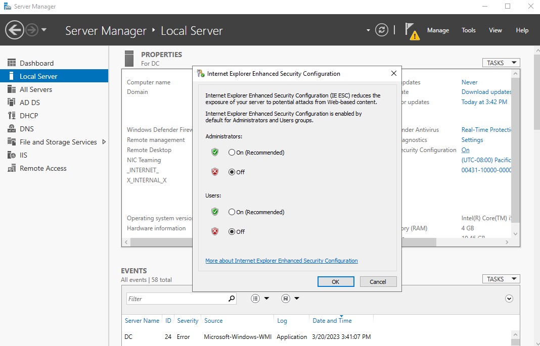Click the DNS icon in sidebar
This screenshot has height=346, width=540.
[12, 128]
